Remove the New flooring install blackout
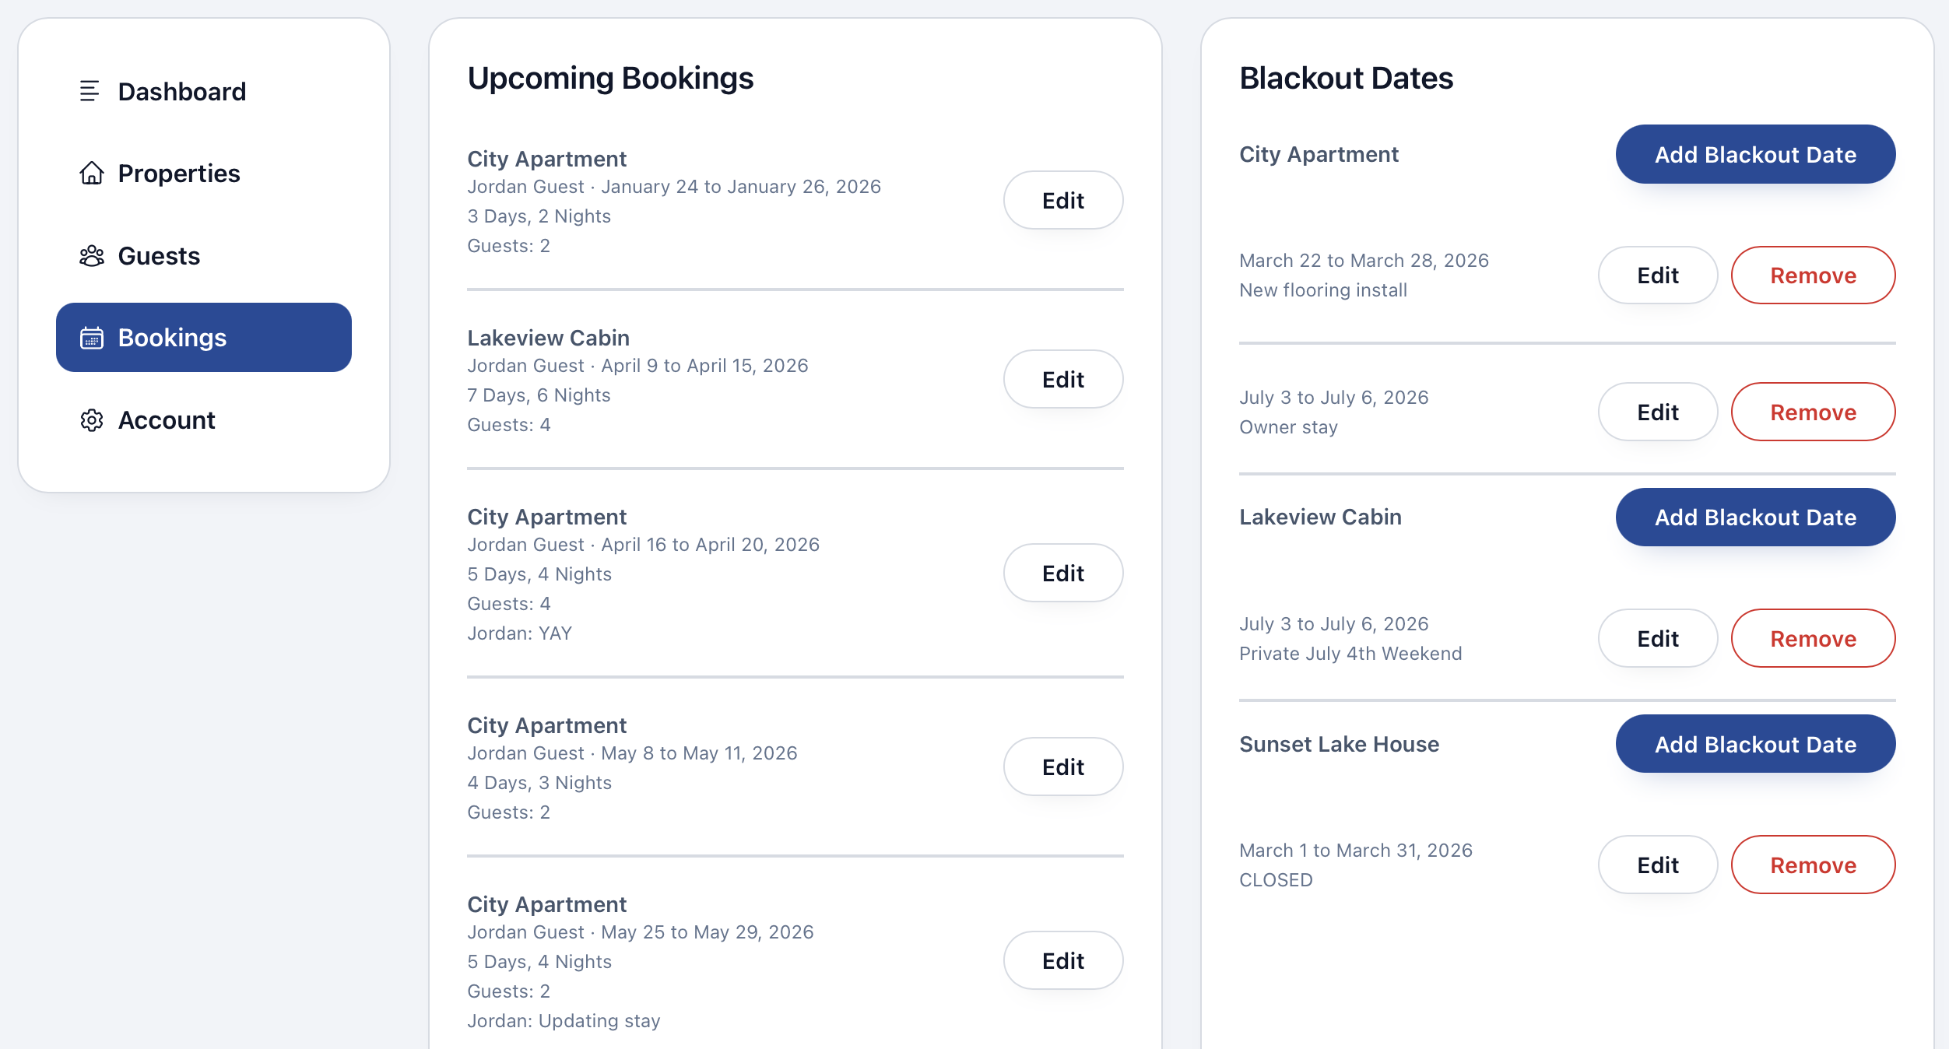 (1813, 275)
